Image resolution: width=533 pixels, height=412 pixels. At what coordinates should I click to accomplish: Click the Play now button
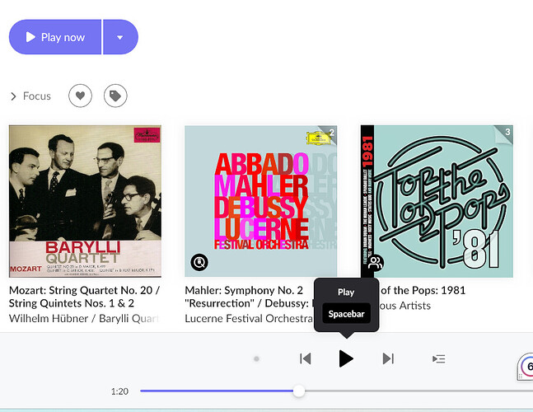pyautogui.click(x=55, y=37)
